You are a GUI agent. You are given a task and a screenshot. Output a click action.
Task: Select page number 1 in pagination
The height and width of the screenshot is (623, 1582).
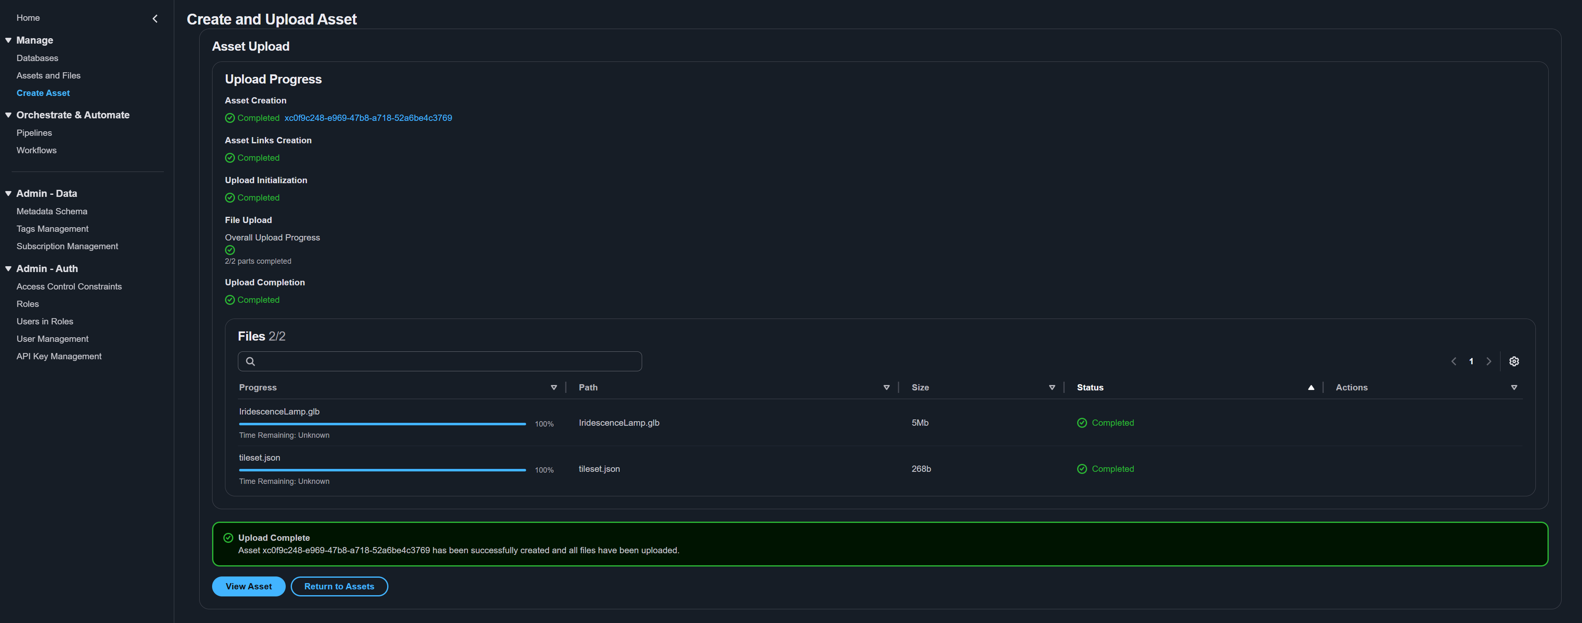pyautogui.click(x=1471, y=361)
